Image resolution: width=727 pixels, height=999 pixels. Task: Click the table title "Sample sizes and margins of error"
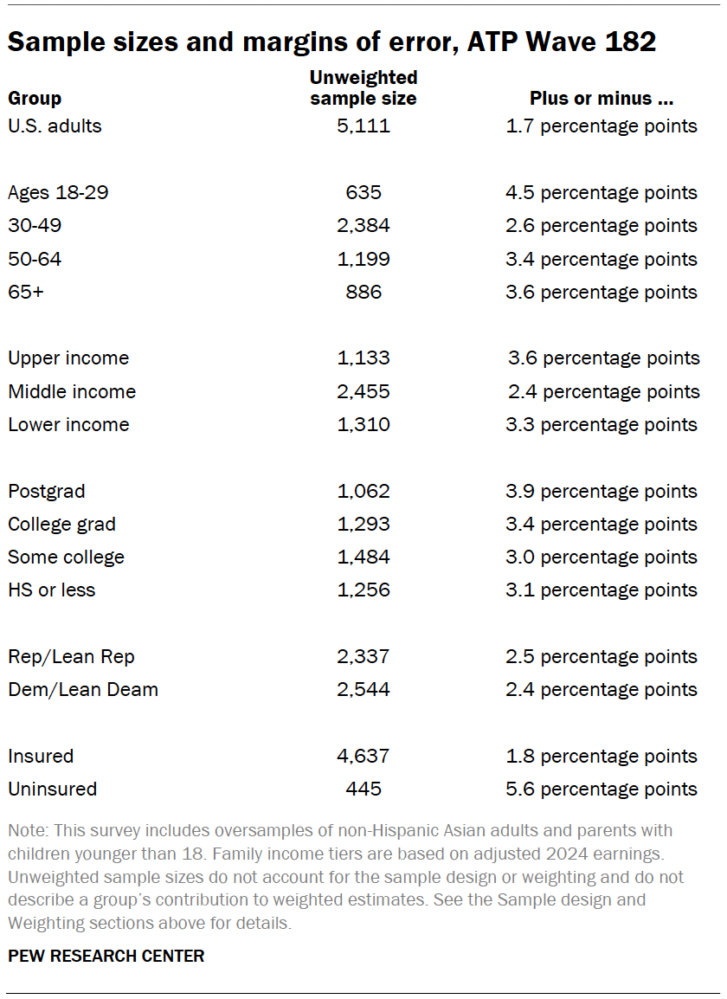[331, 42]
